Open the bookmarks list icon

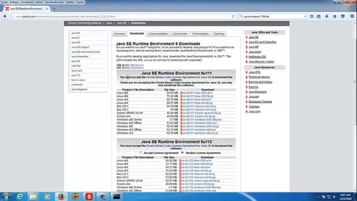coord(319,16)
